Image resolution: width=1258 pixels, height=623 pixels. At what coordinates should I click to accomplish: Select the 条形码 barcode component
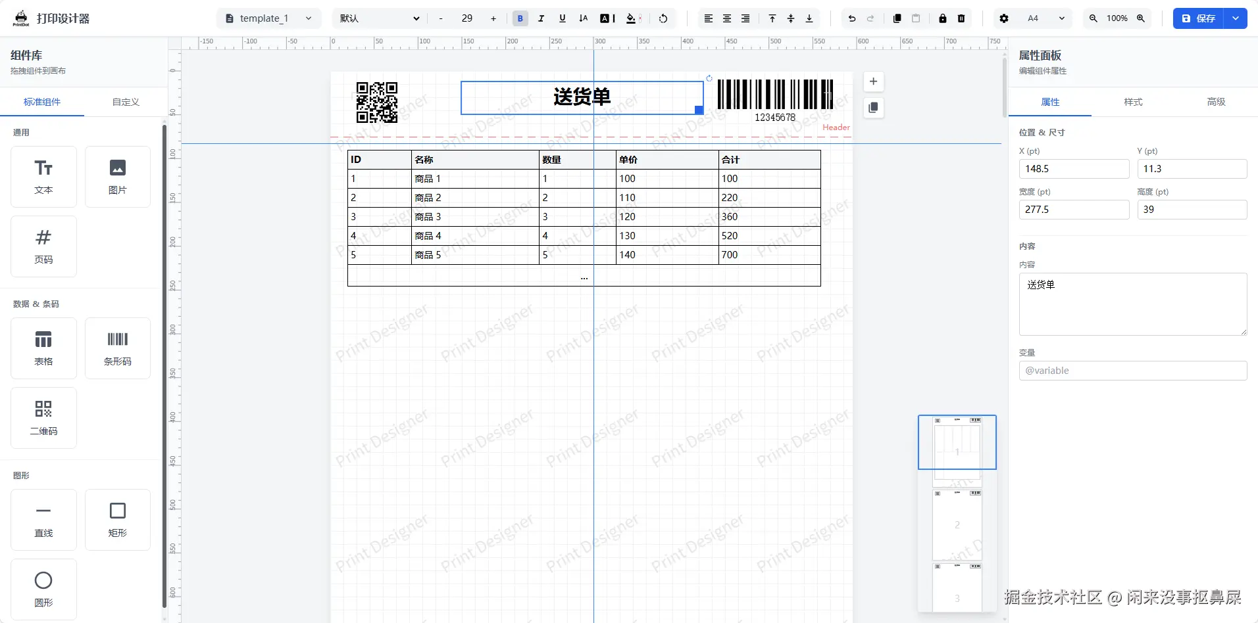[x=118, y=348]
